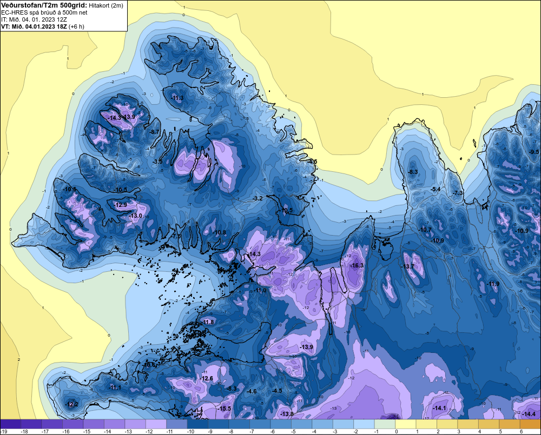541x435 pixels.
Task: Click the legend scale label '-19'
Action: coord(4,432)
